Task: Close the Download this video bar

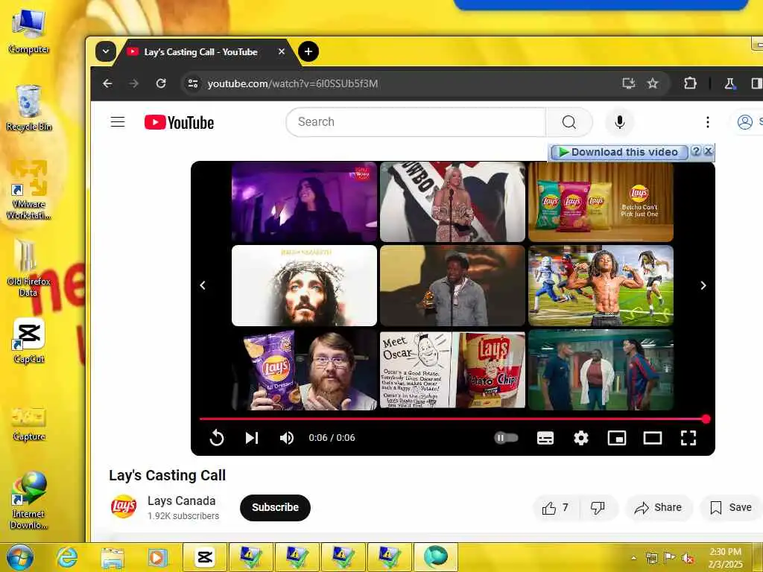Action: pos(709,151)
